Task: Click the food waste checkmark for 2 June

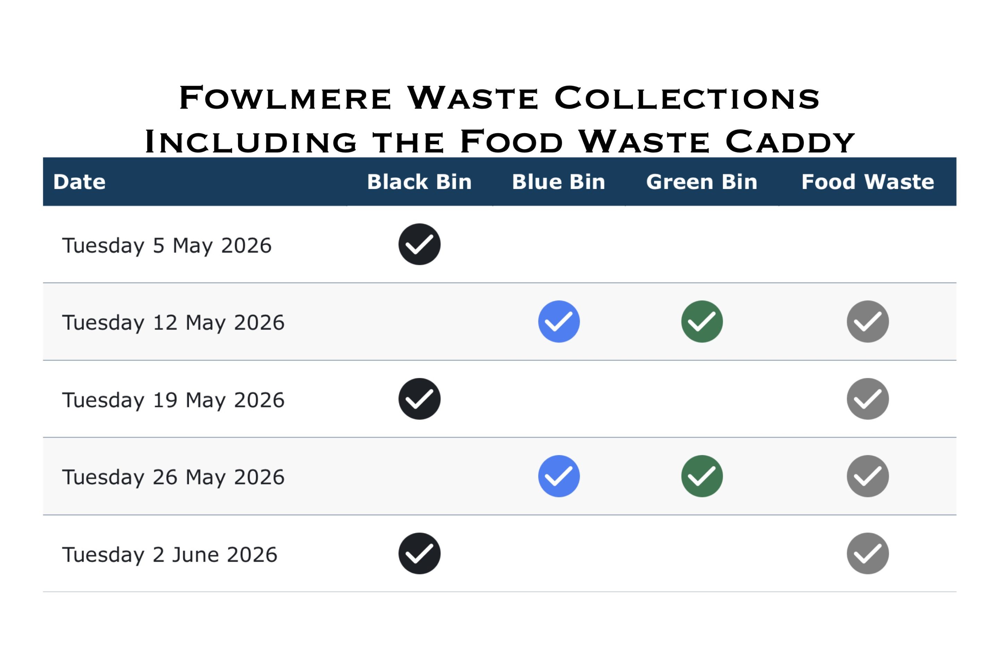Action: [x=867, y=554]
